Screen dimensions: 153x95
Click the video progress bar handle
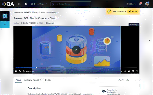tap(36, 68)
